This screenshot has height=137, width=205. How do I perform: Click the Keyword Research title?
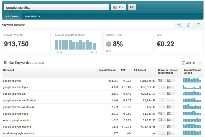14,25
